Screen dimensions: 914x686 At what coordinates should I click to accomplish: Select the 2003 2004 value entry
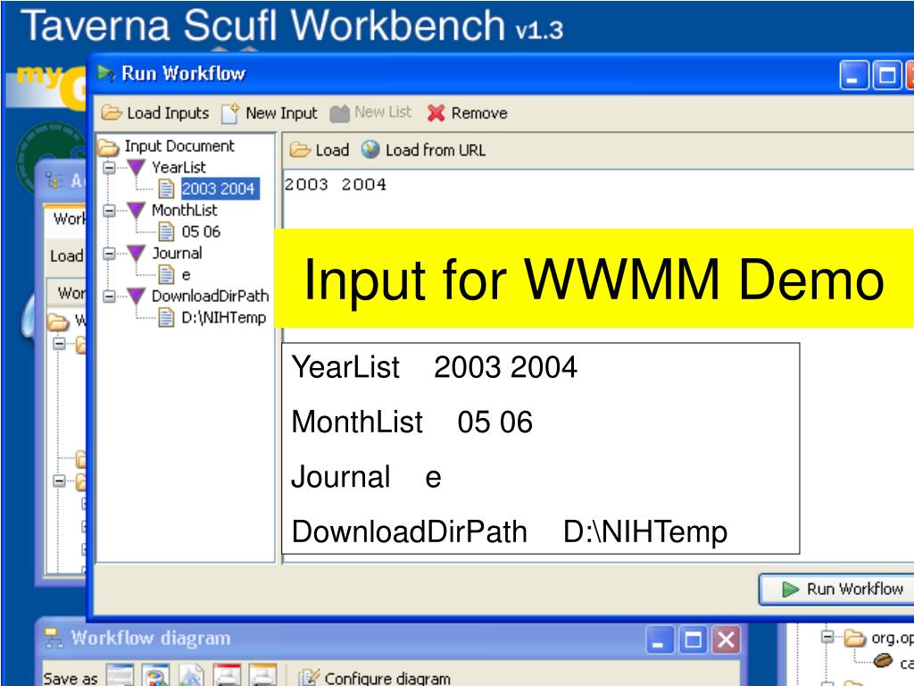click(x=219, y=188)
